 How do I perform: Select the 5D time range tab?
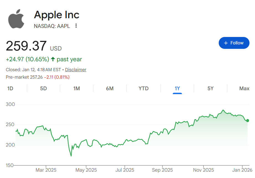click(x=43, y=89)
